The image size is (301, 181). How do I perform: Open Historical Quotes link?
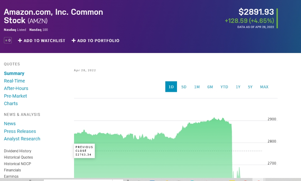coord(18,158)
